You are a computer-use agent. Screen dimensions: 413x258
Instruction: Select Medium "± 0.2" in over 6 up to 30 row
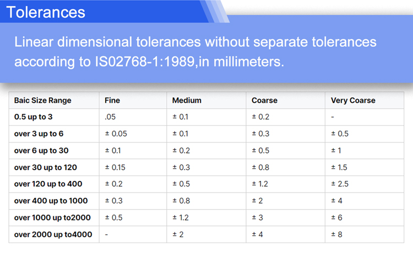pyautogui.click(x=181, y=151)
